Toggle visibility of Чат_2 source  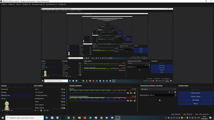click(x=62, y=89)
